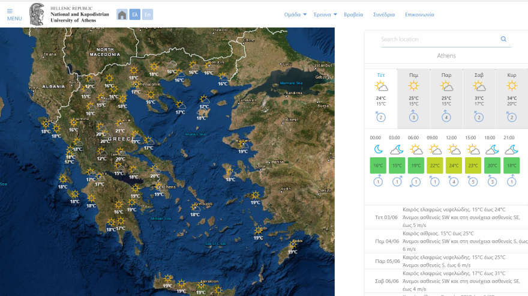Click the University of Athens logo
This screenshot has height=296, width=528.
coord(37,14)
